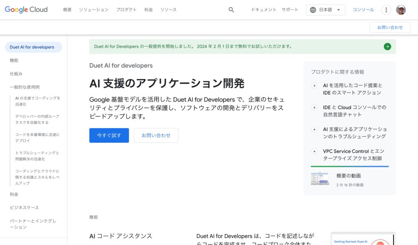Open トラブルシューティングと問題解決の迅速化 in sidebar
Image resolution: width=418 pixels, height=245 pixels.
tap(37, 156)
